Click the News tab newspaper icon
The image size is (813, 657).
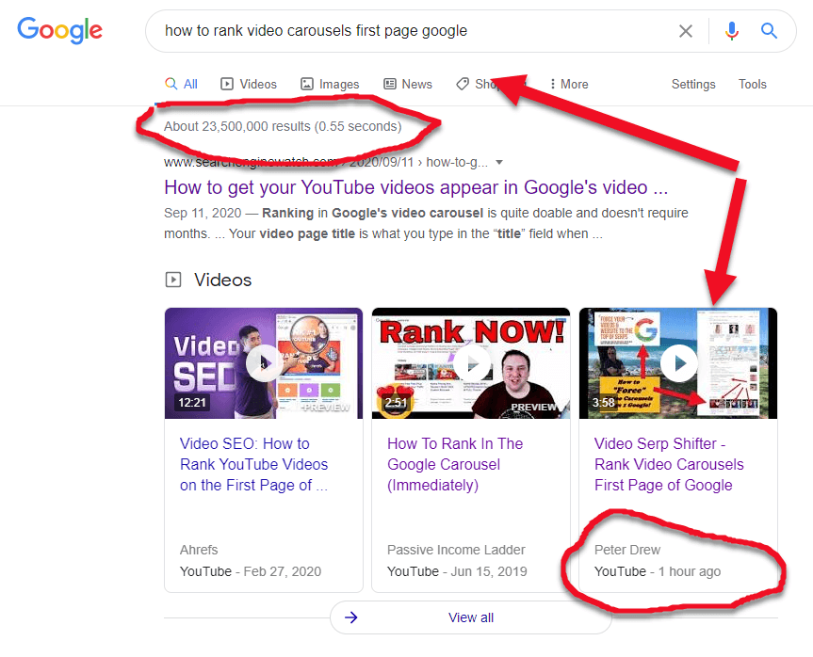pos(390,84)
